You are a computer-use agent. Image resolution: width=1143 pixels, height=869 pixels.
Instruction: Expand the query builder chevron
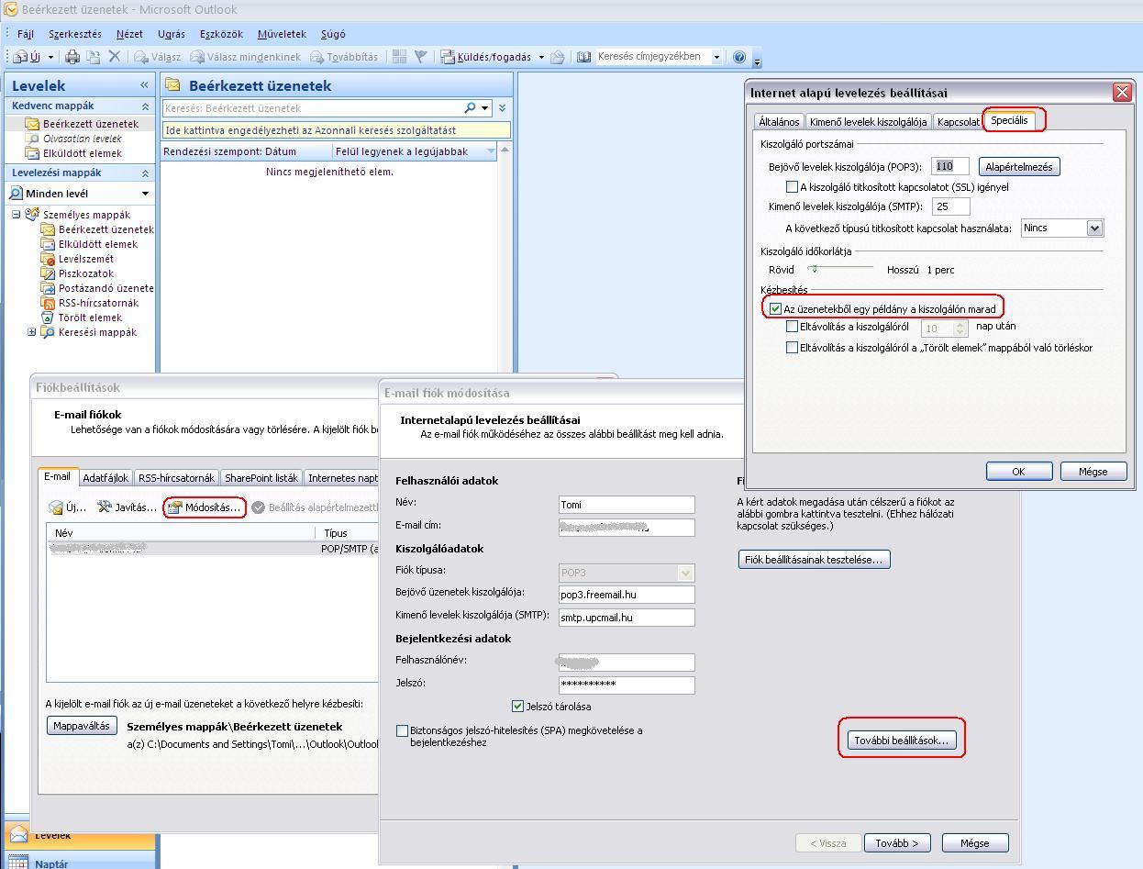point(503,108)
